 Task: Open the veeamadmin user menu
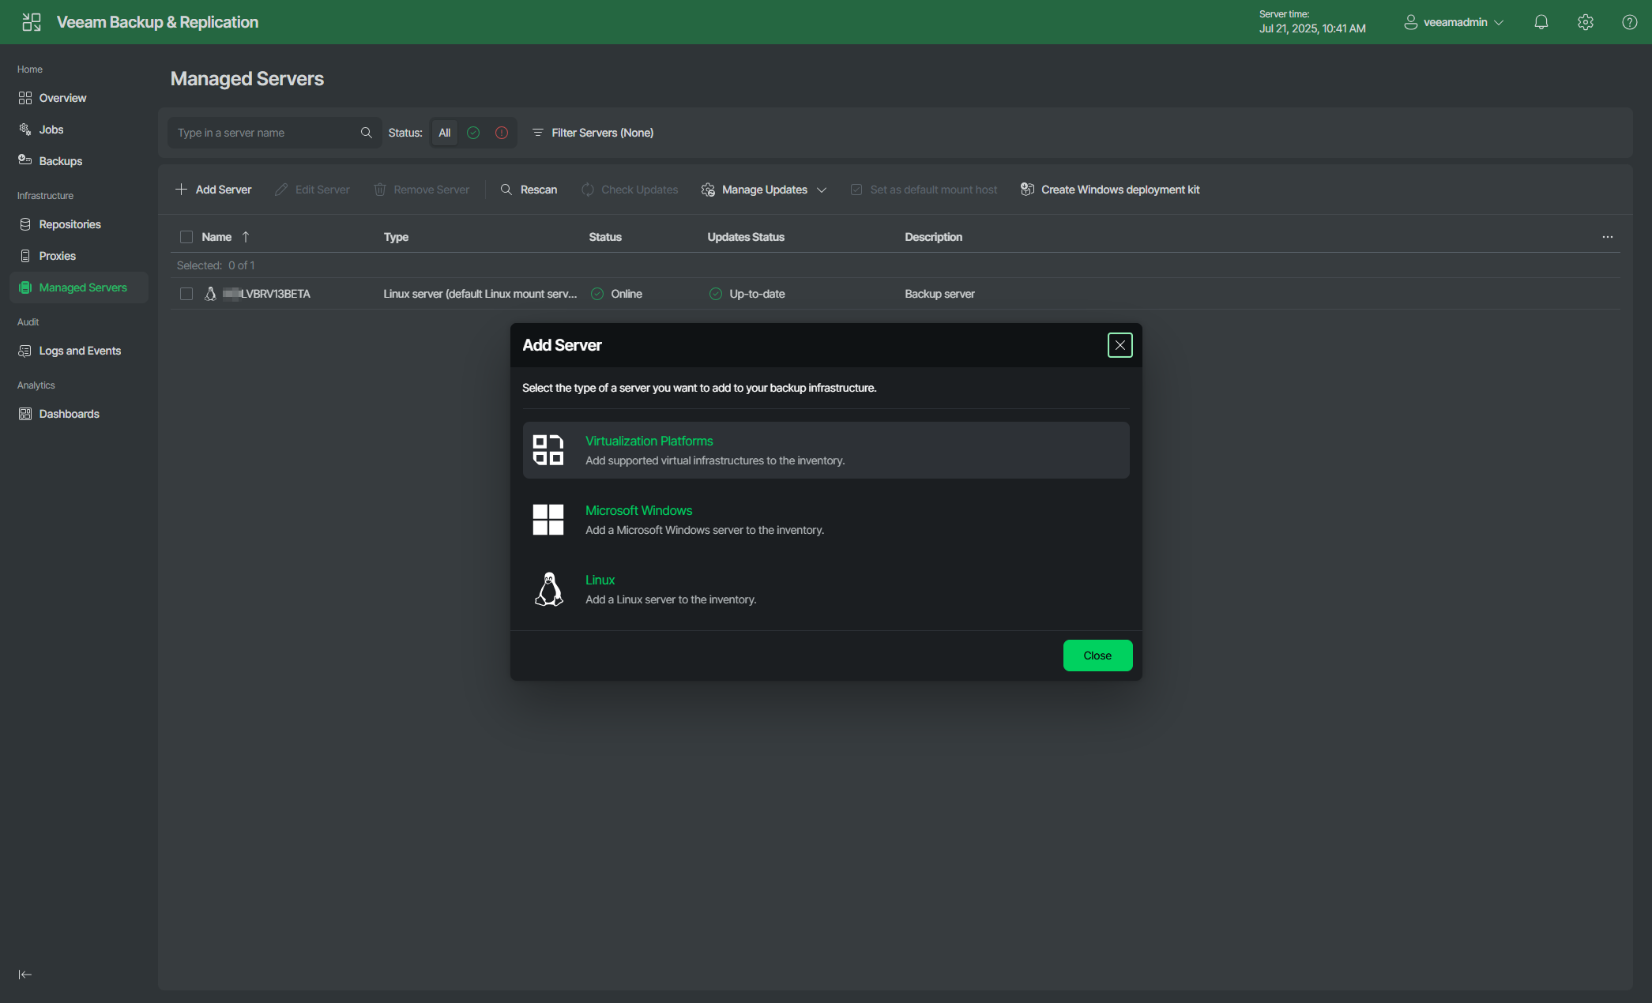[1454, 22]
